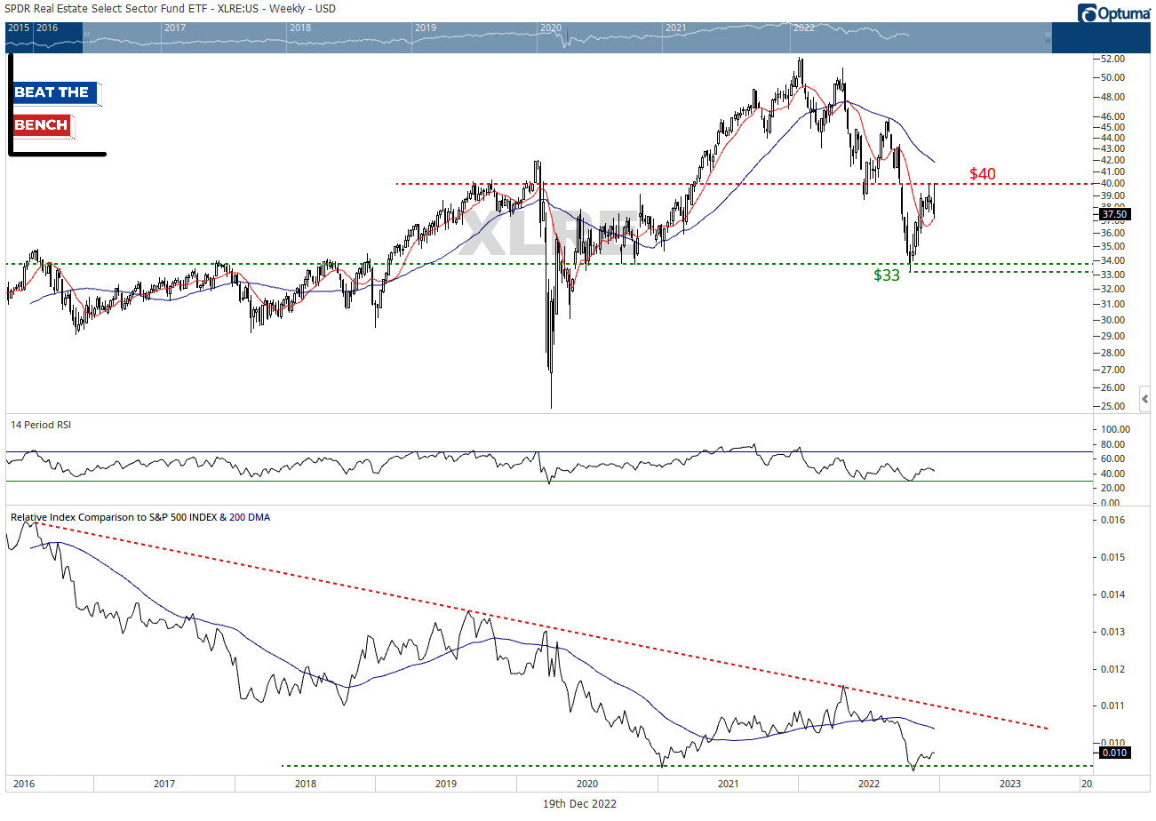
Task: Click the 25.00 price axis value
Action: point(1114,406)
